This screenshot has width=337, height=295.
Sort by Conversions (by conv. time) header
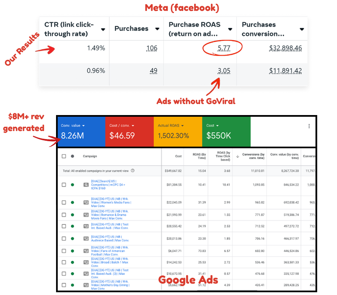point(254,156)
